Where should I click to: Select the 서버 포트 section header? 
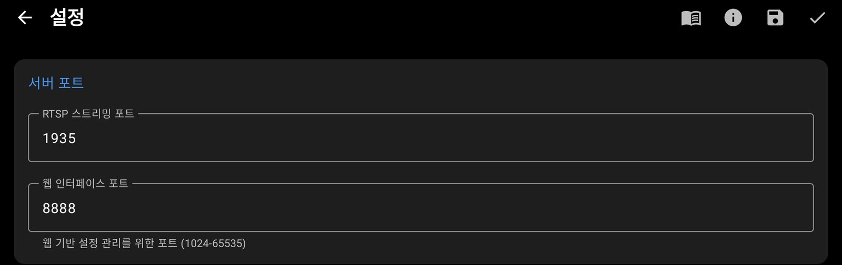click(56, 83)
